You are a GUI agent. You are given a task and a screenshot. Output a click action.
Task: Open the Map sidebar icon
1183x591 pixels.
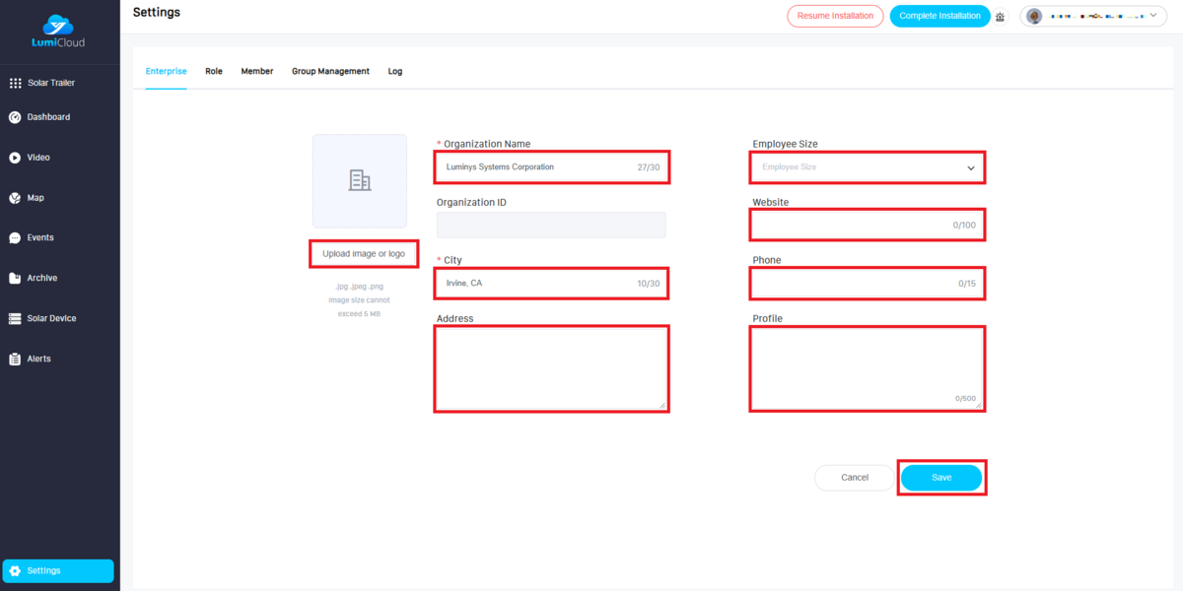tap(15, 198)
